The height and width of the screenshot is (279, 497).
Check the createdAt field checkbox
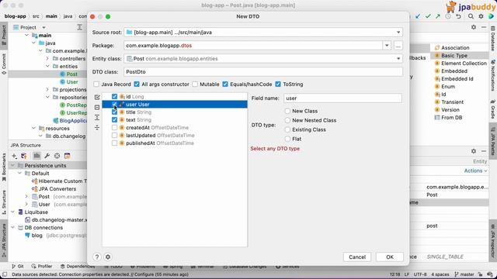(x=114, y=127)
